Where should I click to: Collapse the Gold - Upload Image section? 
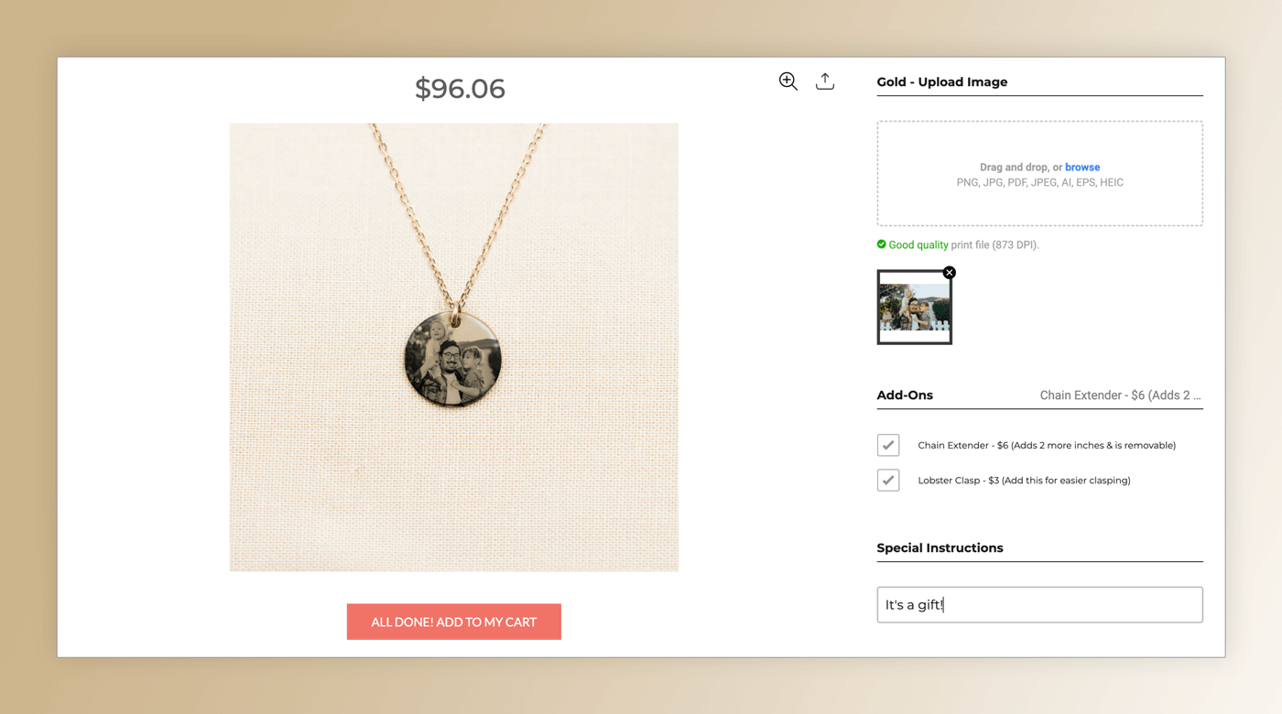[x=942, y=81]
